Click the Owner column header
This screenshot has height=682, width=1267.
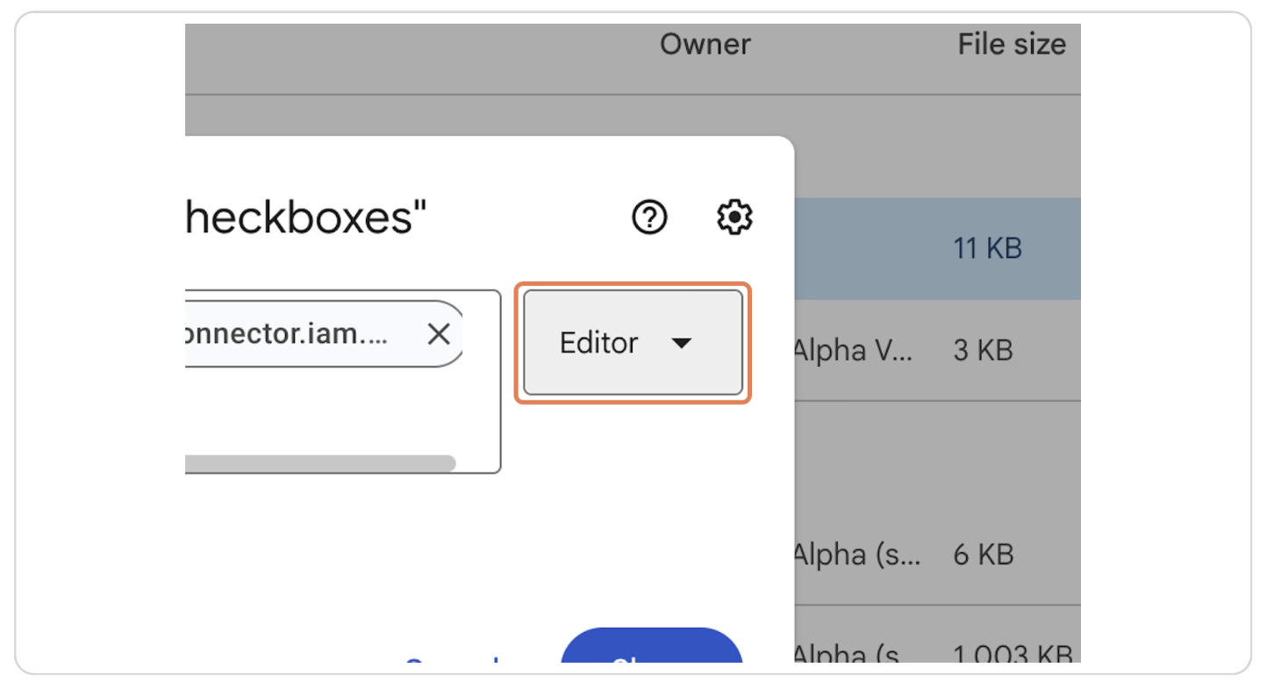point(705,44)
